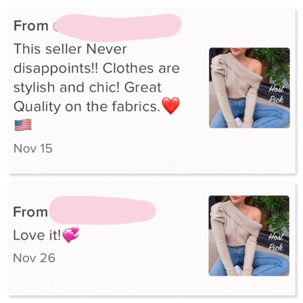This screenshot has width=303, height=303.
Task: Open the sweater thumbnail in the Nov 26 review
Action: coord(249,236)
